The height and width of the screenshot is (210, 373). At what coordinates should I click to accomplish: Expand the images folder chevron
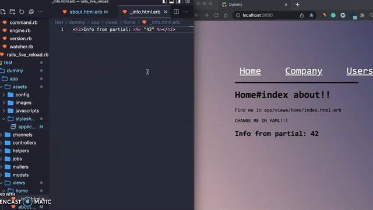[3, 103]
